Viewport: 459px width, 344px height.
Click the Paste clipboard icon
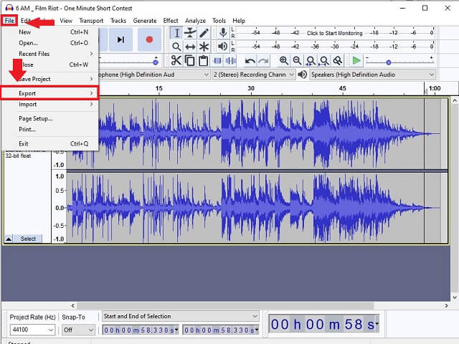click(x=203, y=60)
